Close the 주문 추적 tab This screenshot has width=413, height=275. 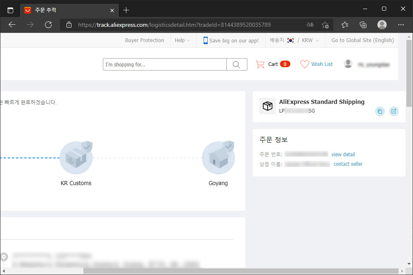(x=112, y=11)
